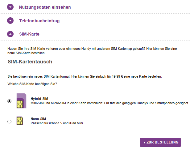The height and width of the screenshot is (154, 190).
Task: Click the SIM-Kartentausch heading
Action: pos(30,62)
